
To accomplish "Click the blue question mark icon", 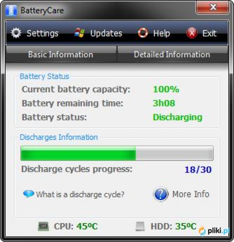I will [x=161, y=194].
